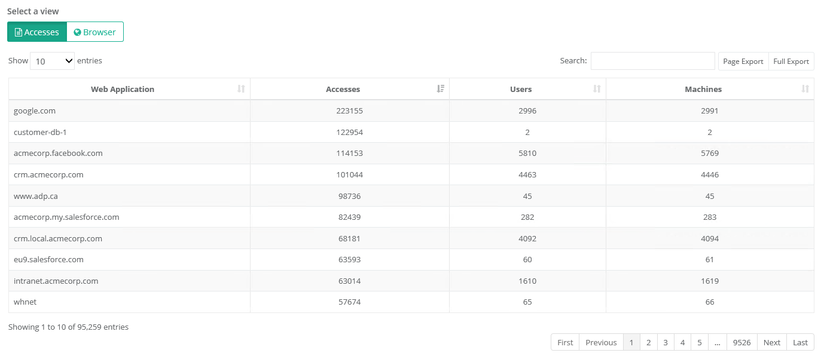Click machines value 5769
The width and height of the screenshot is (824, 359).
pyautogui.click(x=710, y=153)
